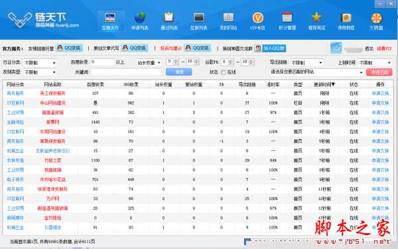Open the 推荐有奖 star icon
Viewport: 398px width, 249px height.
317,17
